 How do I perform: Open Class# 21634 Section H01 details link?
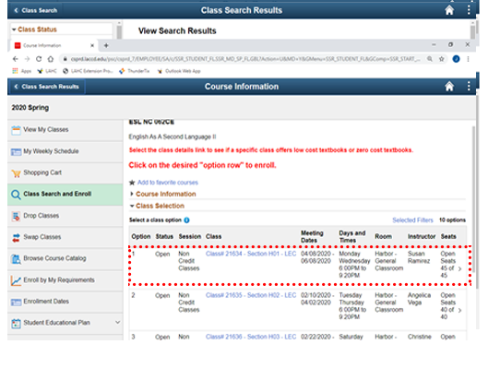251,254
